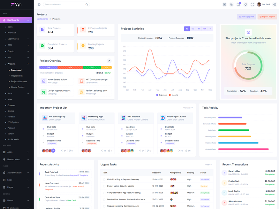Image resolution: width=279 pixels, height=209 pixels.
Task: Open settings gear icon in top bar
Action: [275, 5]
